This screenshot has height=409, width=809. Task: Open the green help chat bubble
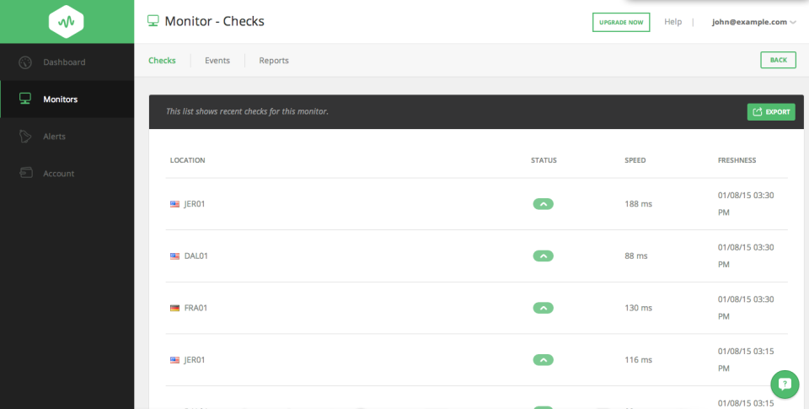(x=785, y=385)
